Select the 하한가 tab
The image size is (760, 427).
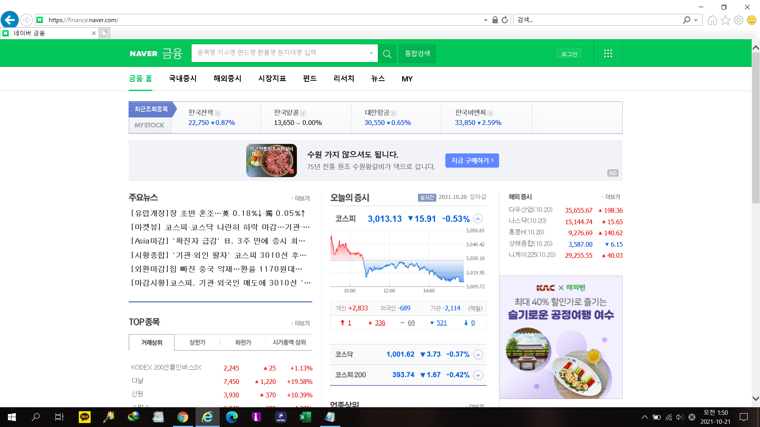[243, 342]
